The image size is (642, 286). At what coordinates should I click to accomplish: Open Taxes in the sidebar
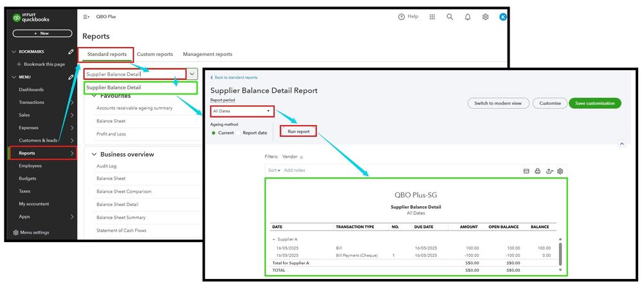(24, 191)
